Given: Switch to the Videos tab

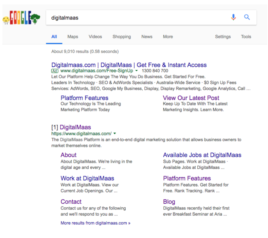Looking at the screenshot, I should 95,37.
